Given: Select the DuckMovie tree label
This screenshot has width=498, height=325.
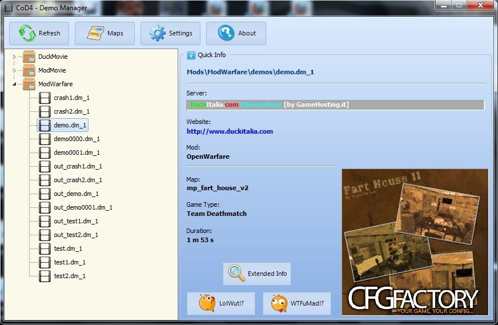Looking at the screenshot, I should point(53,57).
